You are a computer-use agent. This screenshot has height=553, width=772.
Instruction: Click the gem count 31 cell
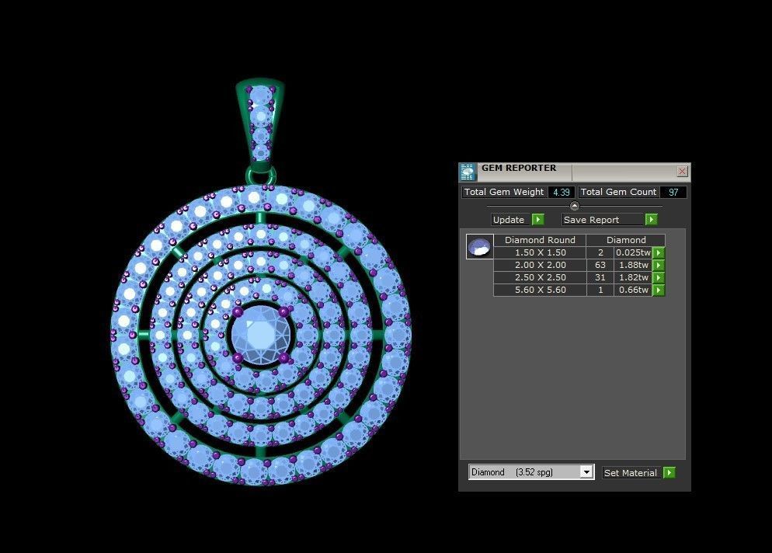point(600,277)
